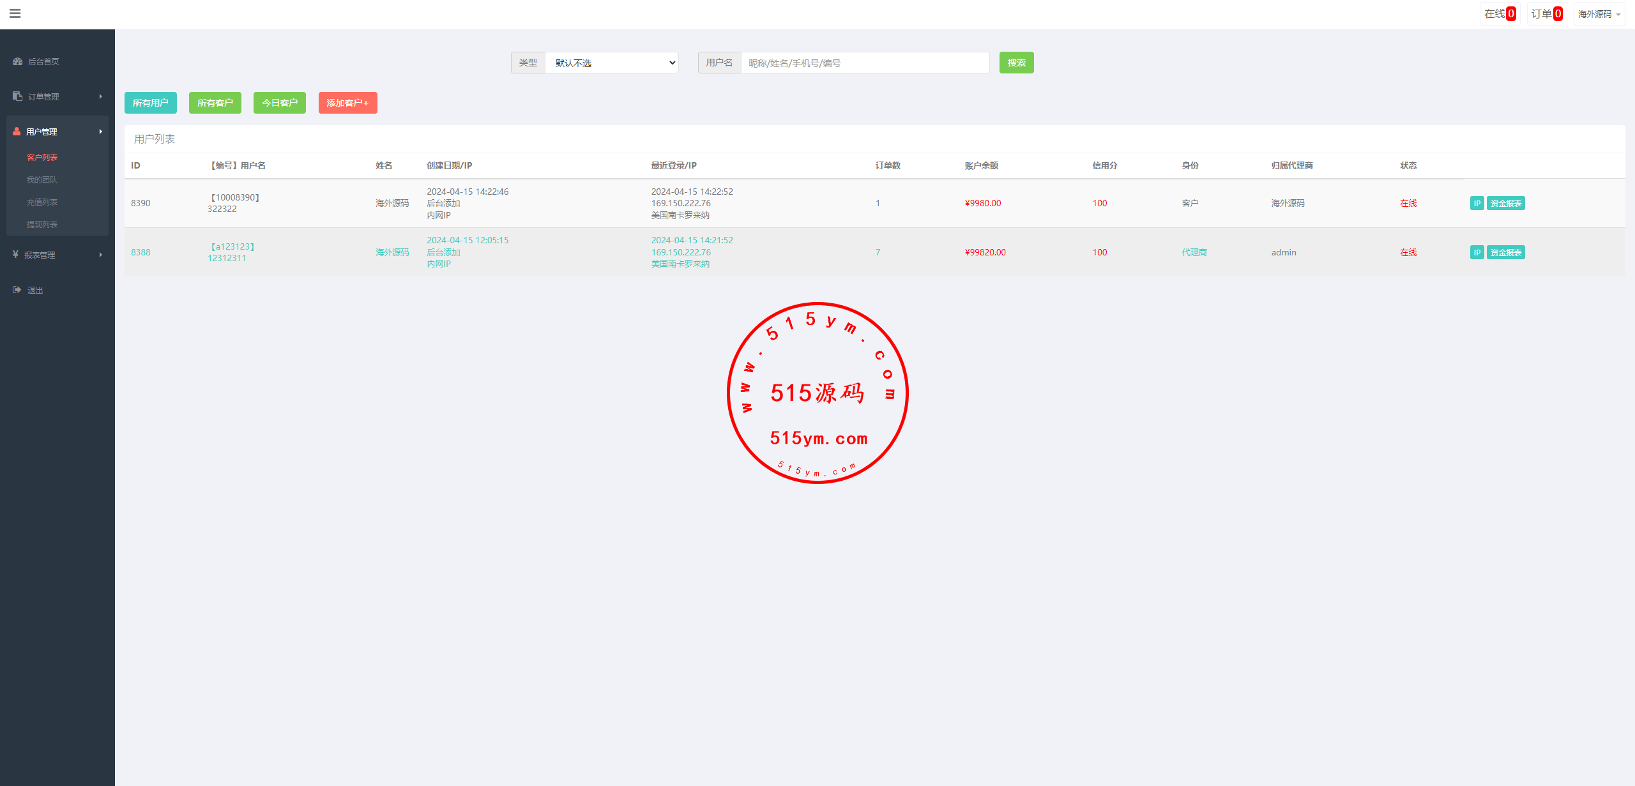Focus the 用户名 search input field
Viewport: 1635px width, 786px height.
click(x=864, y=63)
